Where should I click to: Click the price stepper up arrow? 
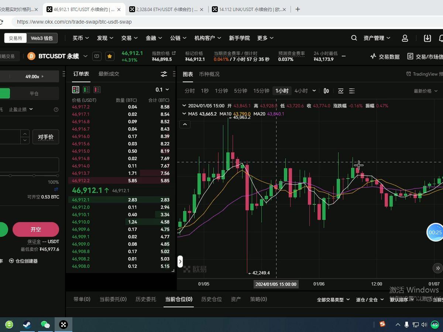tap(25, 134)
